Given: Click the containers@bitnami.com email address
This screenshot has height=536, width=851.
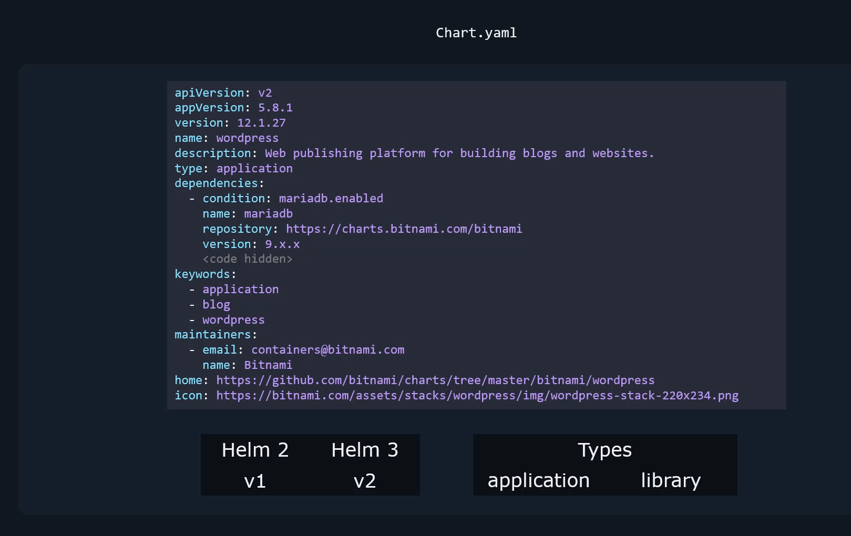Looking at the screenshot, I should coord(328,350).
